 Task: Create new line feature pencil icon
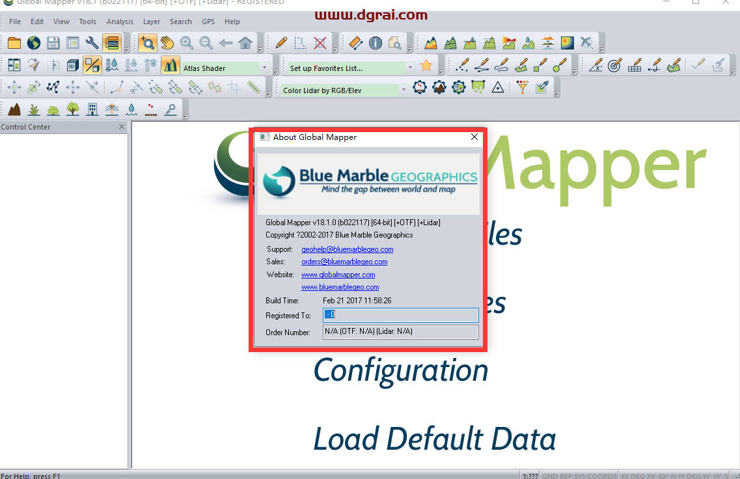(x=482, y=65)
